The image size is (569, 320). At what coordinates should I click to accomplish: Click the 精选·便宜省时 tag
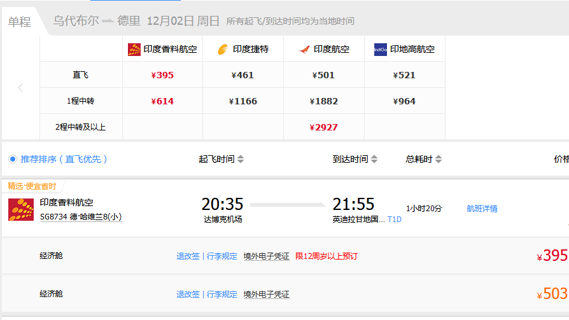[32, 186]
